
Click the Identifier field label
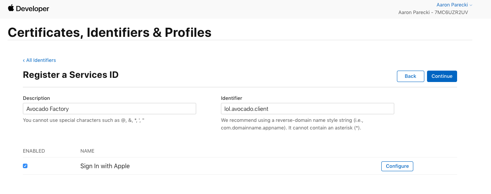pos(231,98)
